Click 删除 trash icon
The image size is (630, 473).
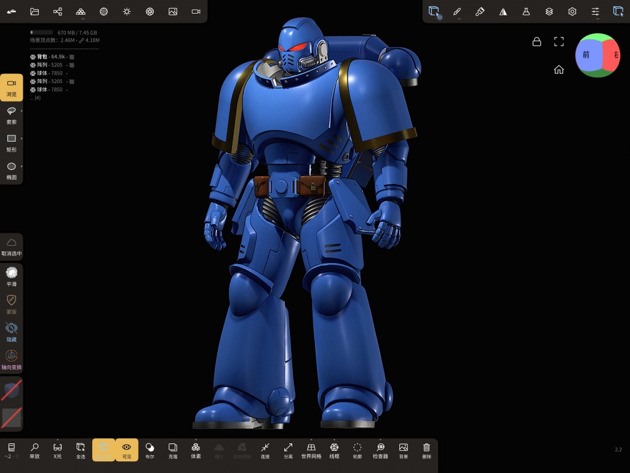[427, 450]
